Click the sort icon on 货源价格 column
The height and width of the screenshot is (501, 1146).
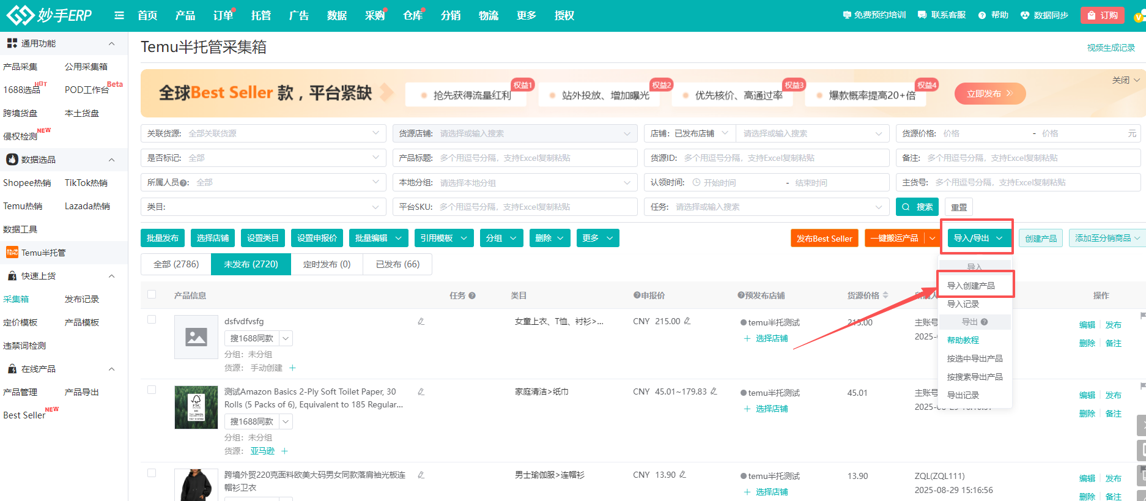tap(885, 295)
